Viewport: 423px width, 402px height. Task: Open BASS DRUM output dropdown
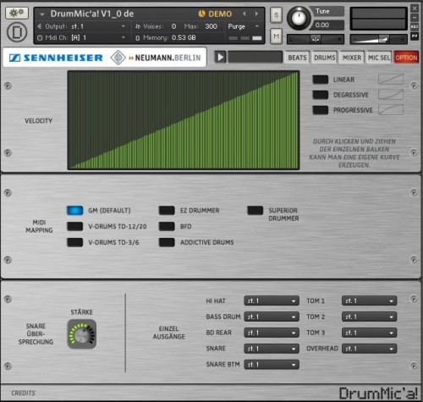[x=272, y=317]
